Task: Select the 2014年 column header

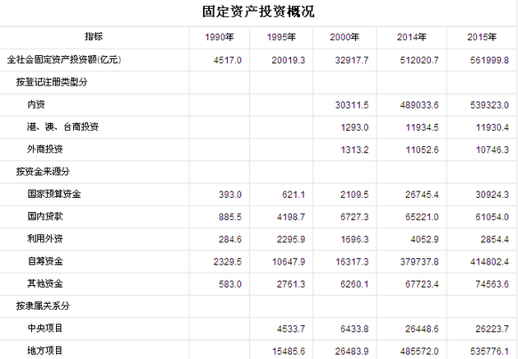Action: [411, 38]
